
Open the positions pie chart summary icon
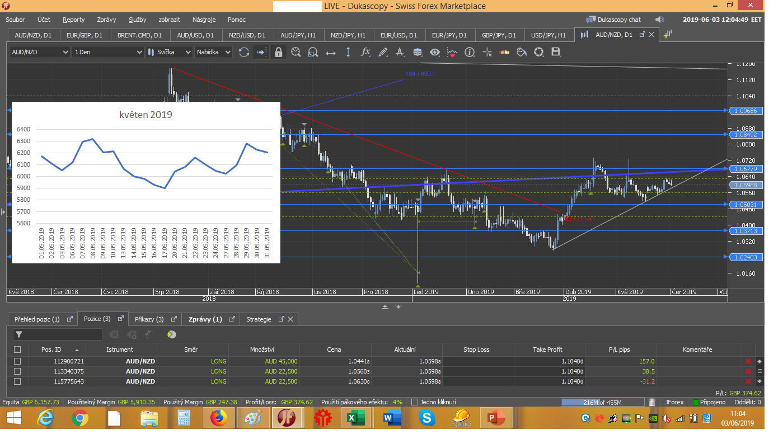click(171, 334)
